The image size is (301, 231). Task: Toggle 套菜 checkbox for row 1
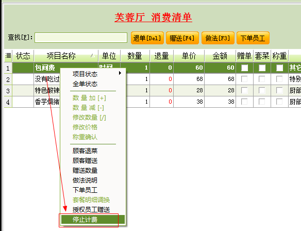[262, 68]
